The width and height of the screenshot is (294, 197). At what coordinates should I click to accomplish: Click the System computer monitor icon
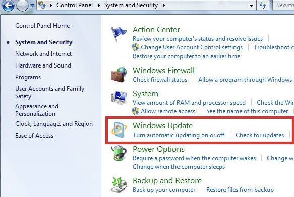click(x=119, y=98)
